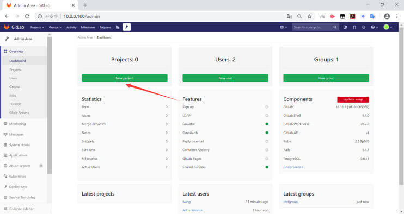Open the browser three-dot menu

pyautogui.click(x=397, y=16)
